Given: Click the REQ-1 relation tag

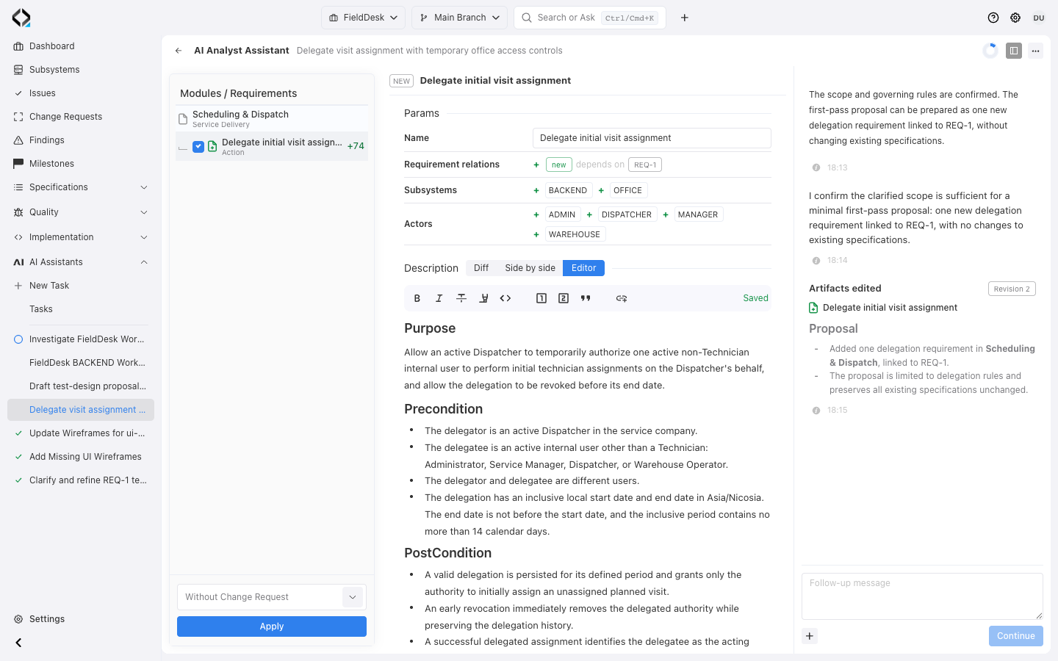Looking at the screenshot, I should click(645, 165).
